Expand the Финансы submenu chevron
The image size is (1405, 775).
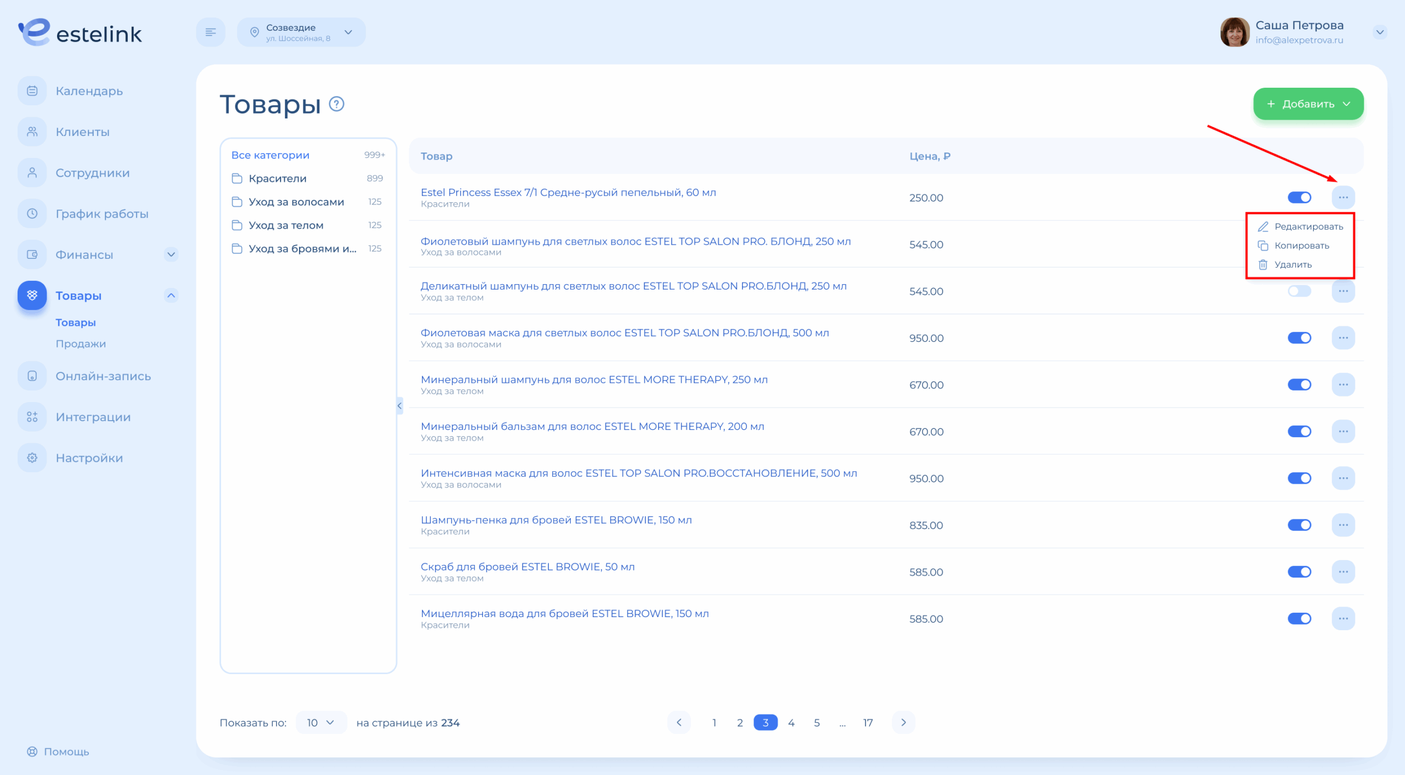click(x=171, y=254)
